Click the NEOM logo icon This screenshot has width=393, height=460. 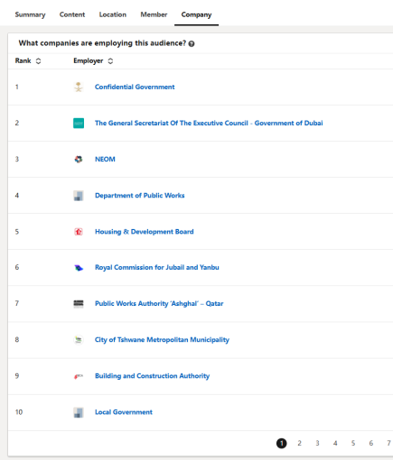(x=79, y=159)
